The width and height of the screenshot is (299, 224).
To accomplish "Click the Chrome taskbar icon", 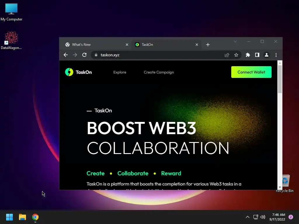I will coord(35,217).
